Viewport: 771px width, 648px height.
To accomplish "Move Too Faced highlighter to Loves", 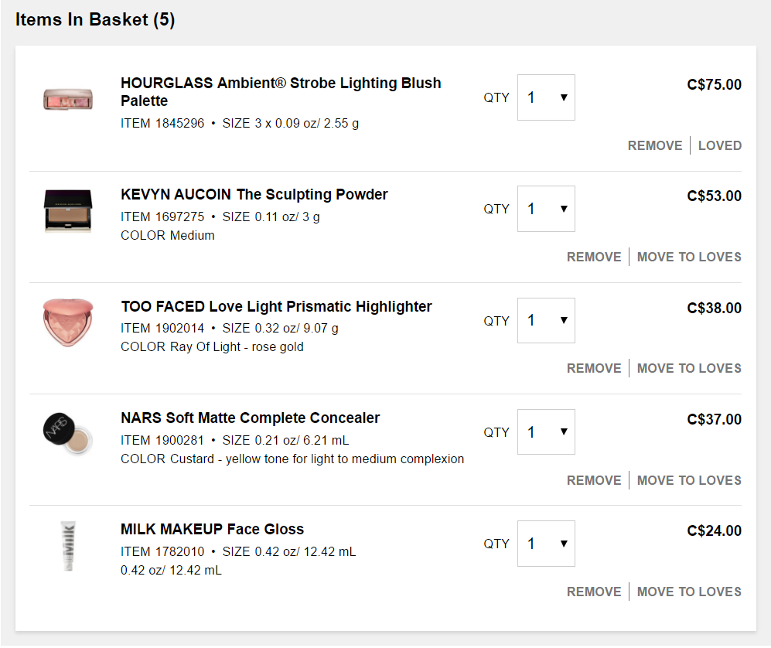I will tap(689, 368).
